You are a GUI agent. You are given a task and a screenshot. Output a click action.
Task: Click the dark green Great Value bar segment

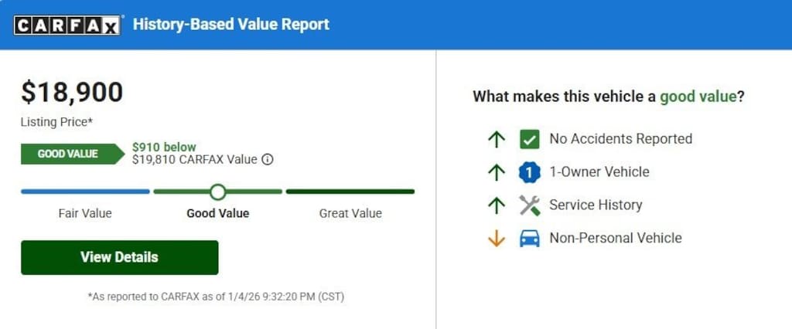(x=350, y=192)
